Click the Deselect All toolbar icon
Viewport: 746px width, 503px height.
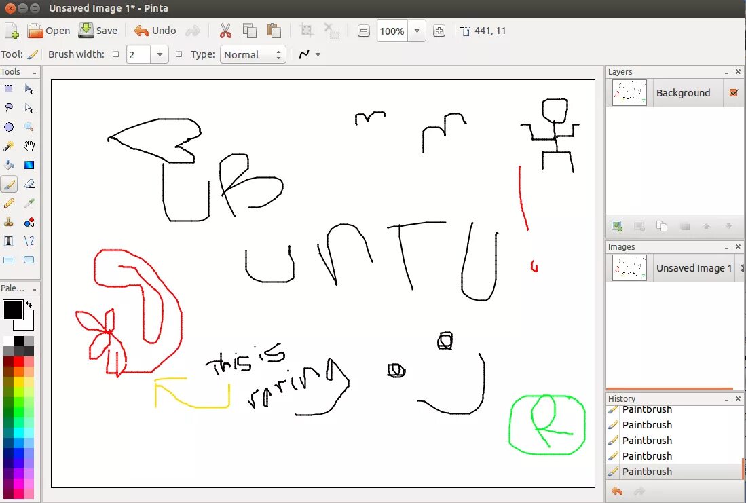coord(332,31)
